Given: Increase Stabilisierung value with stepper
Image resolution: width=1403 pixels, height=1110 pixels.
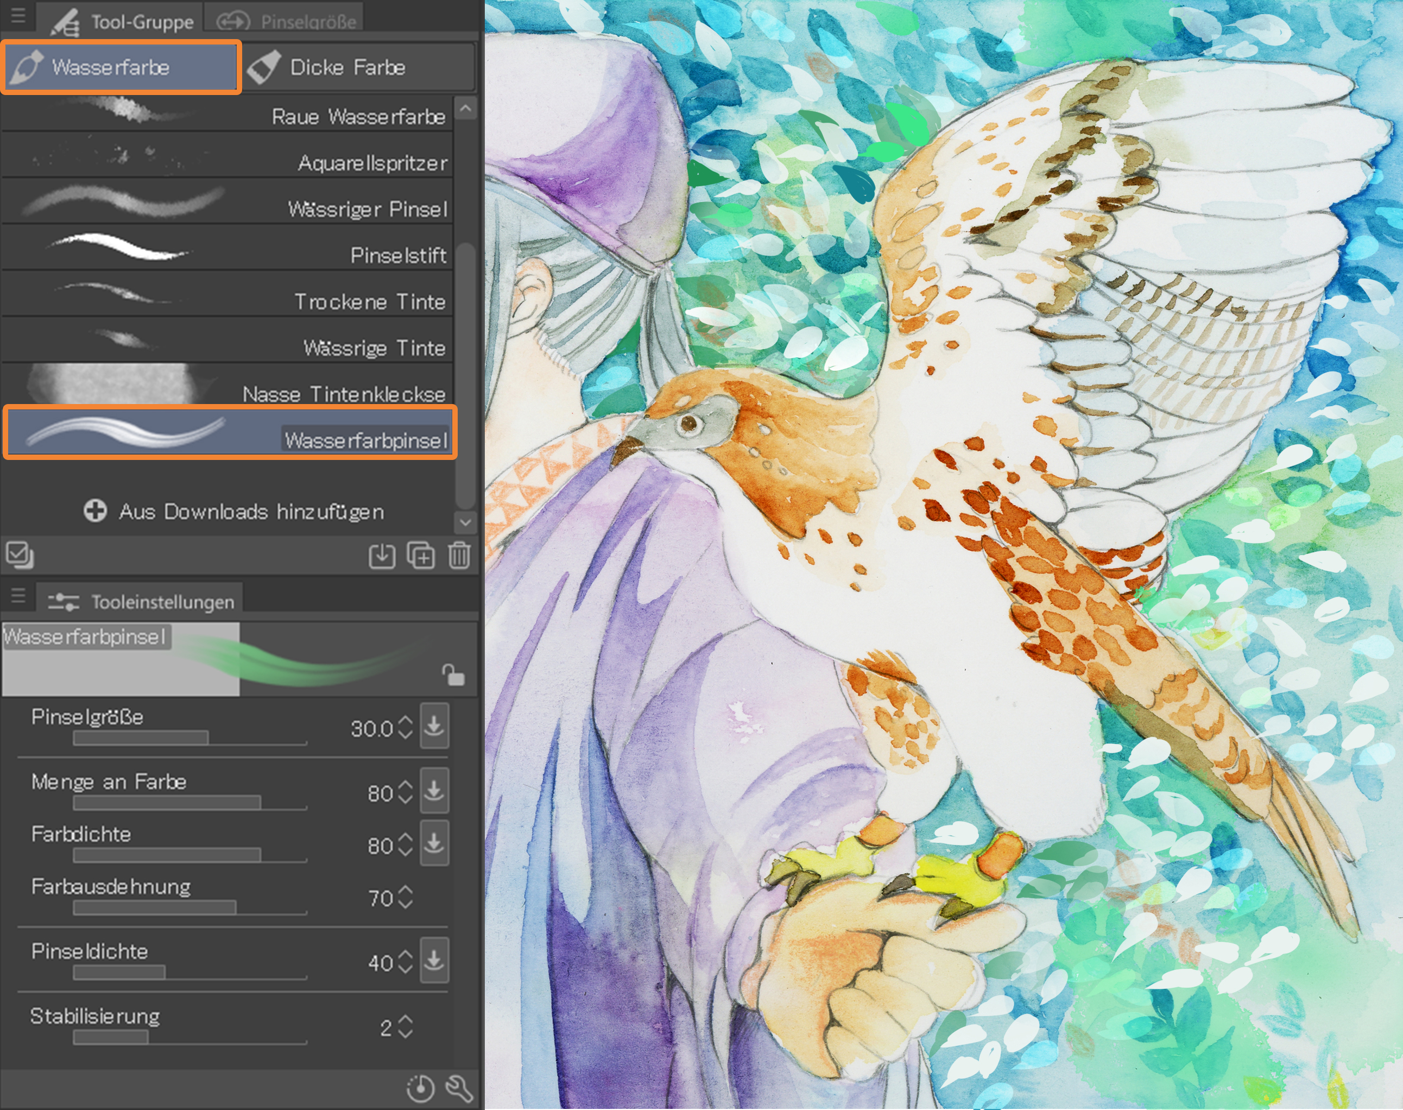Looking at the screenshot, I should 405,1020.
